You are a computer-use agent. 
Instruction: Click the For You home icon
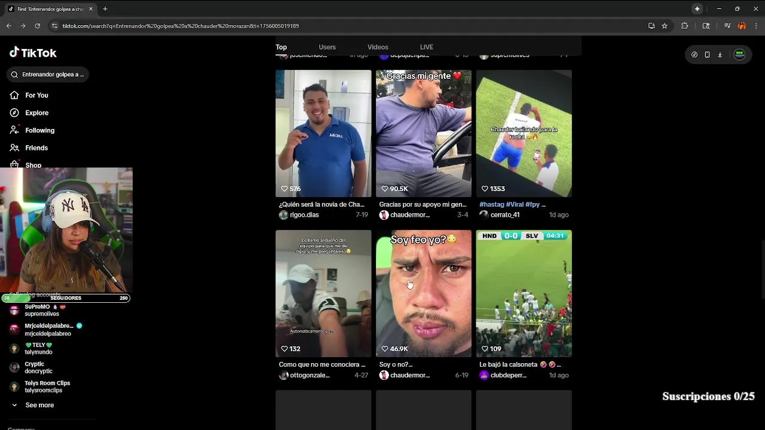tap(14, 95)
